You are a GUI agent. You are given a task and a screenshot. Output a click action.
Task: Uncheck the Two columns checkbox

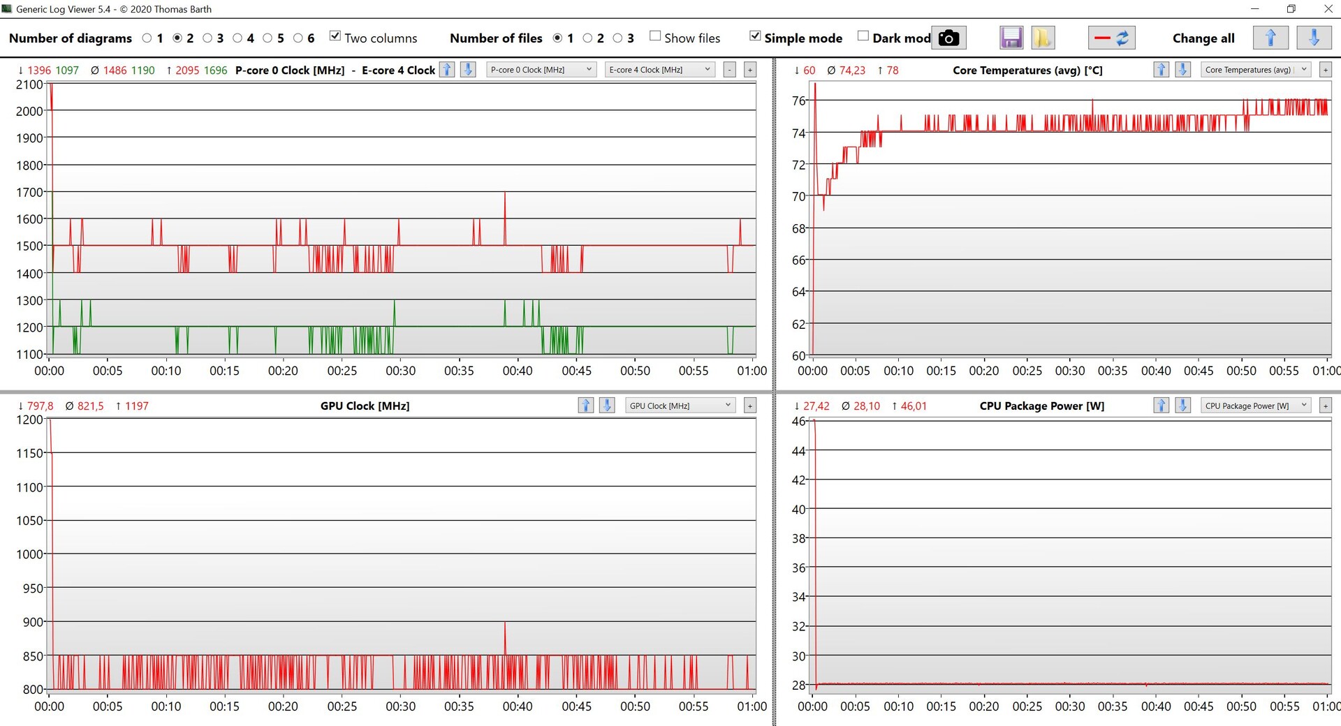coord(335,36)
